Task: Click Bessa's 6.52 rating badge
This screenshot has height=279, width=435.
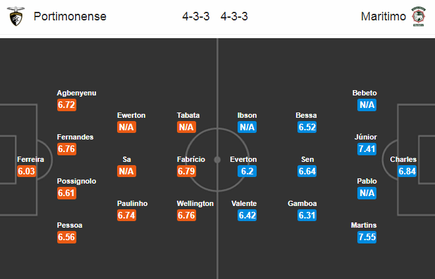Action: tap(307, 127)
